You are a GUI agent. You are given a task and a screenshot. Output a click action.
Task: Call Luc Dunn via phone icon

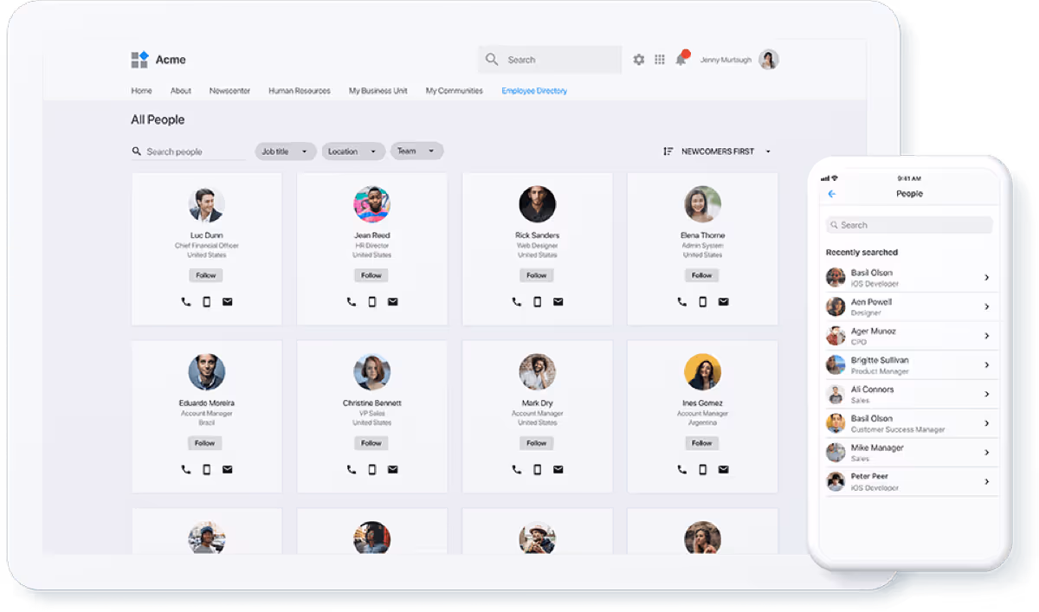click(x=186, y=302)
